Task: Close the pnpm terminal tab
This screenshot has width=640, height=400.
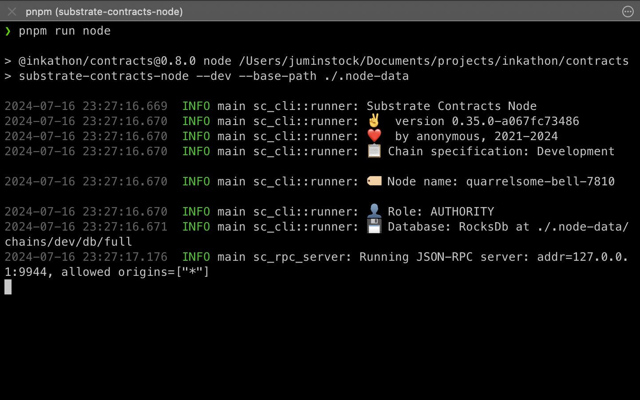Action: (12, 12)
